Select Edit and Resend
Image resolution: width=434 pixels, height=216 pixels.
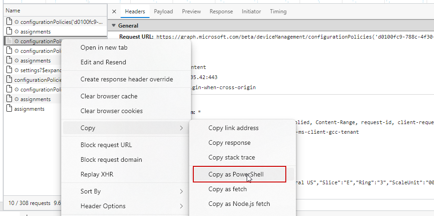pos(103,62)
